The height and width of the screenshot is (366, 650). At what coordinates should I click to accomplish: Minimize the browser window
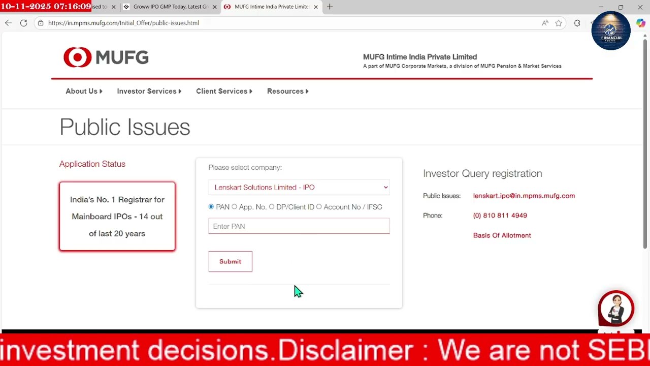pyautogui.click(x=601, y=7)
